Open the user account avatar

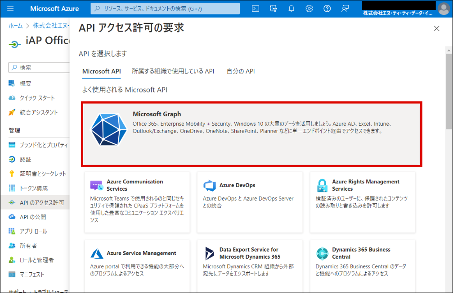pos(444,8)
